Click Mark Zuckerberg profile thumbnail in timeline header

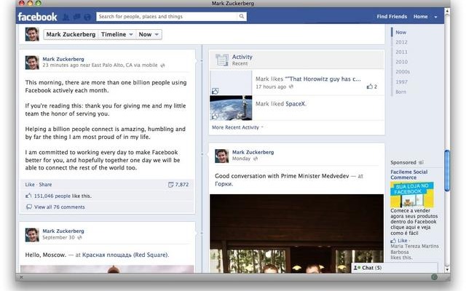32,34
